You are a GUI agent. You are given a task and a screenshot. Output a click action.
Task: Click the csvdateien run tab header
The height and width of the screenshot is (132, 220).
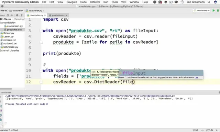tap(6, 92)
